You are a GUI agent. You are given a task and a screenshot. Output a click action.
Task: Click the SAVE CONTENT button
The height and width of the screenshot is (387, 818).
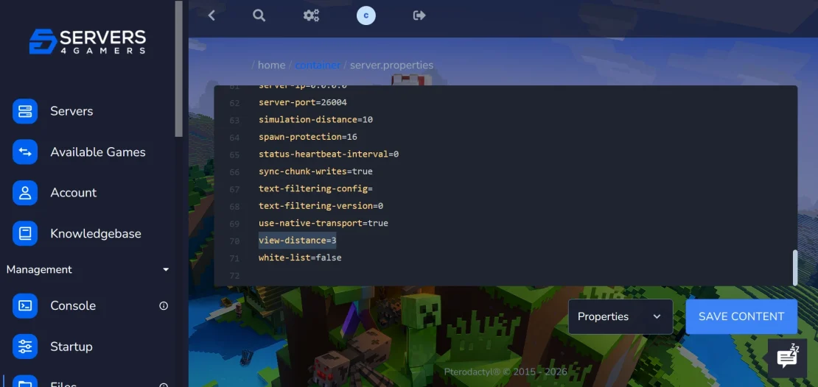coord(741,316)
